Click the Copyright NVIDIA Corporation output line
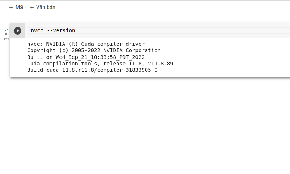The height and width of the screenshot is (174, 290). pos(94,50)
